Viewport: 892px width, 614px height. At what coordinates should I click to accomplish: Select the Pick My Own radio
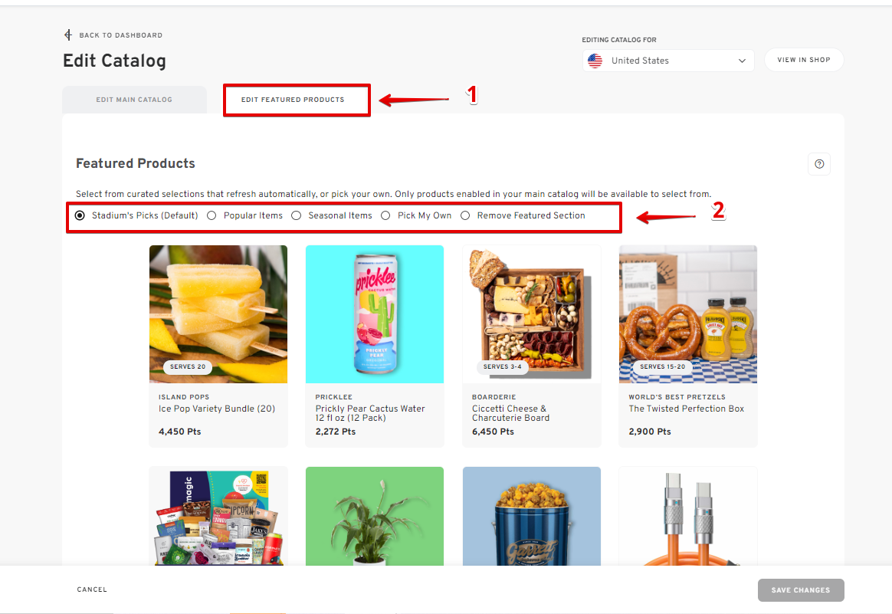(385, 215)
